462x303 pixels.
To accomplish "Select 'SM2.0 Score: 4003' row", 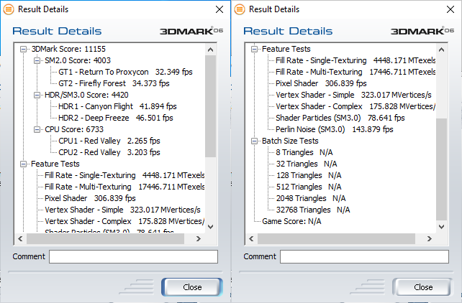I will coord(78,60).
